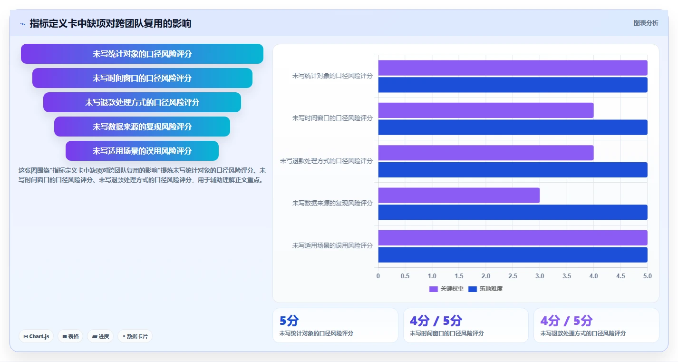
Task: Click the purple bar for 未写统计对象的口径风险评分
Action: (513, 68)
